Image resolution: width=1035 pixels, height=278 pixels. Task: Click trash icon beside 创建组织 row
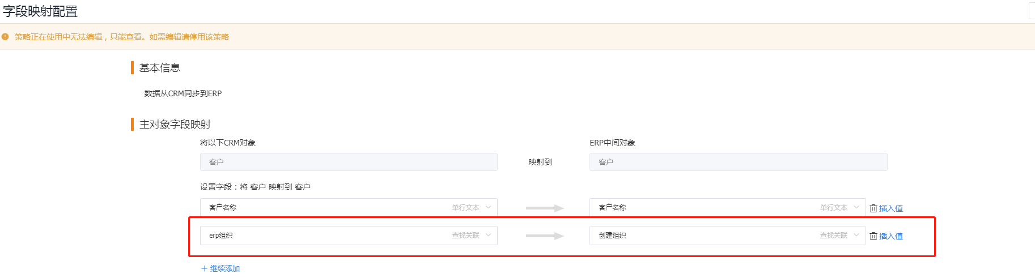873,236
